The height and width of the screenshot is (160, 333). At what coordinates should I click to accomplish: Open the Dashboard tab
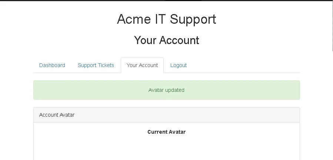click(x=52, y=65)
